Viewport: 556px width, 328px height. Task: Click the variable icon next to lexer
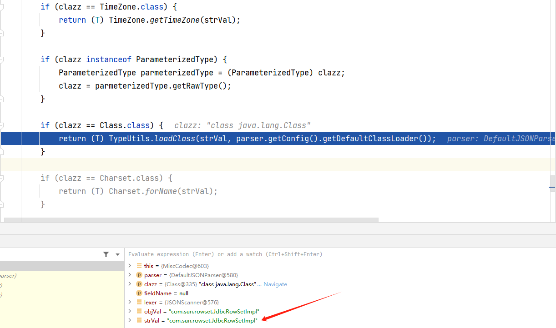click(x=139, y=302)
